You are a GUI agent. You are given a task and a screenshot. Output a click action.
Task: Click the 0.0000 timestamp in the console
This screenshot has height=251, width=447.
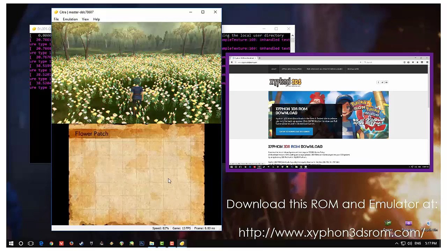point(44,35)
